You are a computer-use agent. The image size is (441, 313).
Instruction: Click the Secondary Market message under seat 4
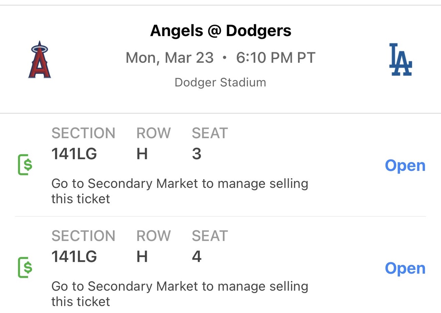click(x=180, y=293)
